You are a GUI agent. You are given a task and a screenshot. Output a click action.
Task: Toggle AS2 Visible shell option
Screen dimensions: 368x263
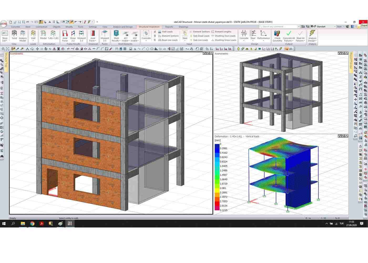pos(135,36)
